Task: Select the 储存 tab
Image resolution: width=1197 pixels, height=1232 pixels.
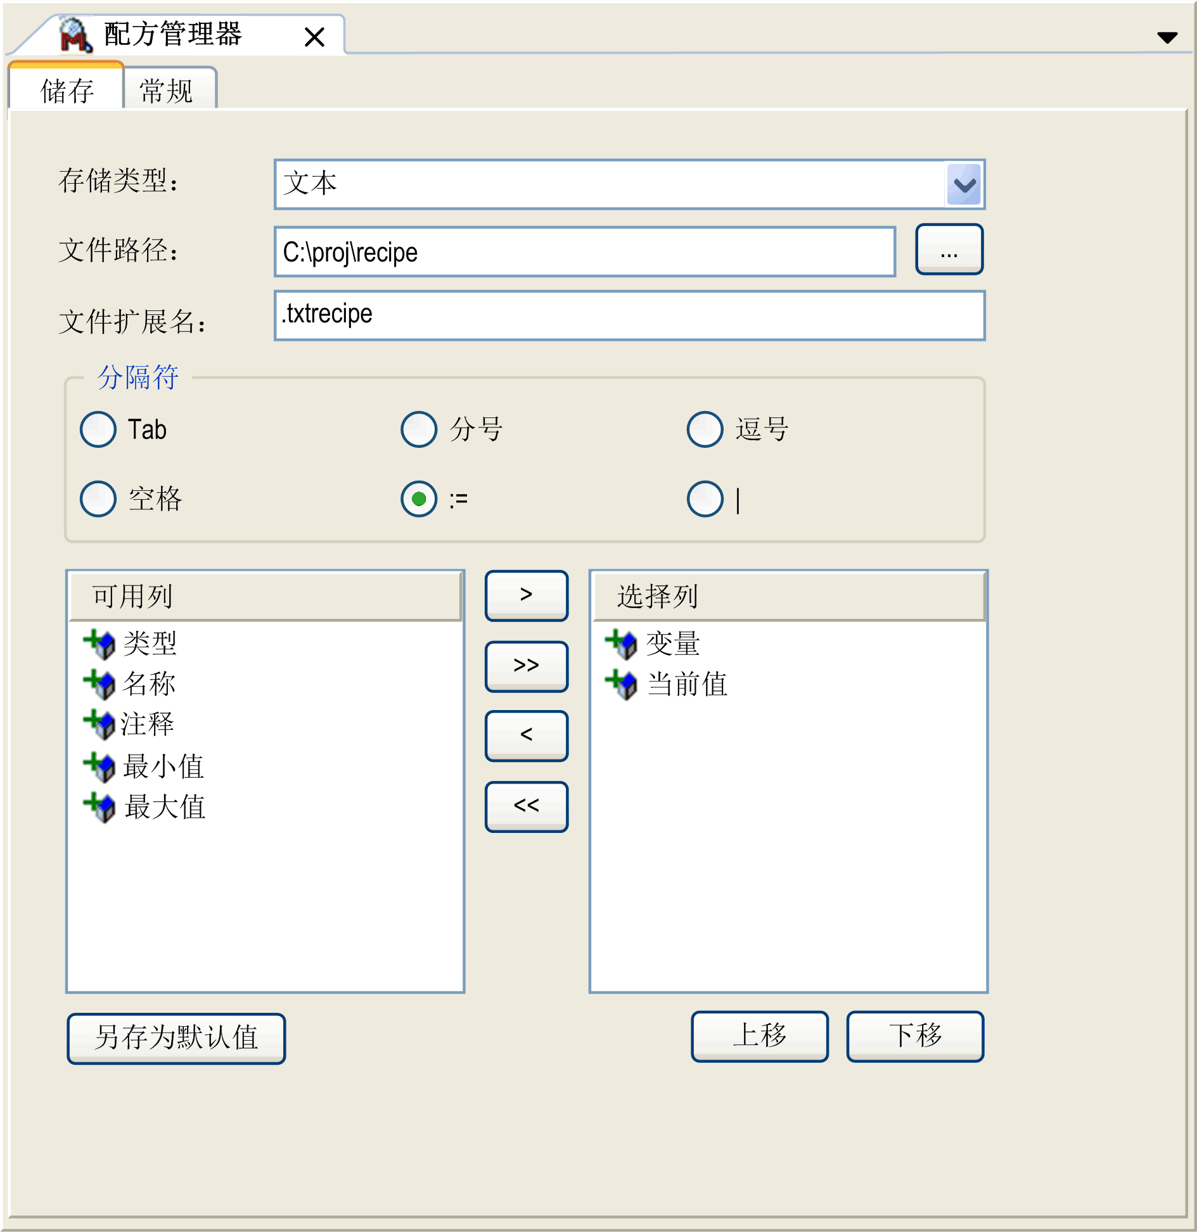Action: pyautogui.click(x=67, y=91)
